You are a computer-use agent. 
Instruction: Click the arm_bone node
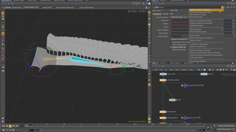pos(163,112)
